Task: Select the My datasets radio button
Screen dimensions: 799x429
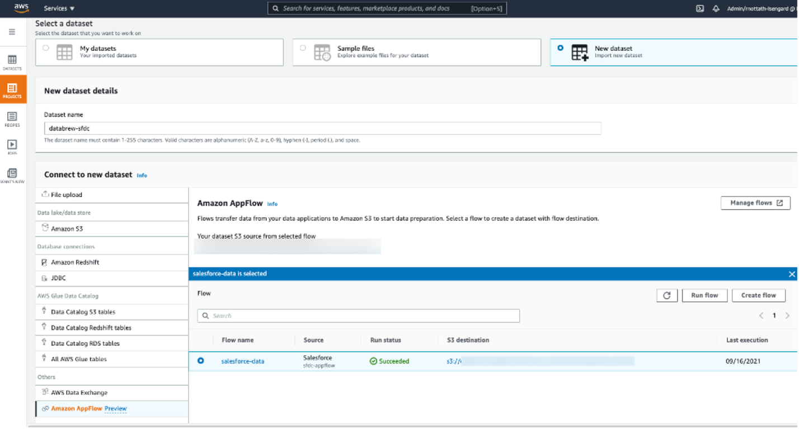Action: (46, 48)
